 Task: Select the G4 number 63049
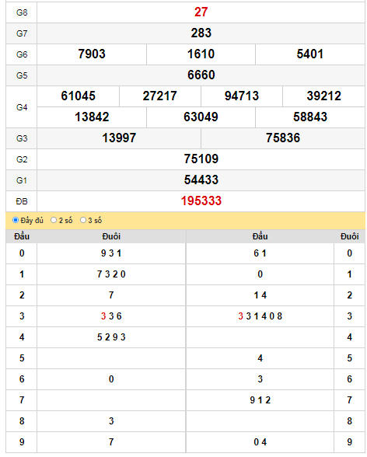click(x=201, y=117)
